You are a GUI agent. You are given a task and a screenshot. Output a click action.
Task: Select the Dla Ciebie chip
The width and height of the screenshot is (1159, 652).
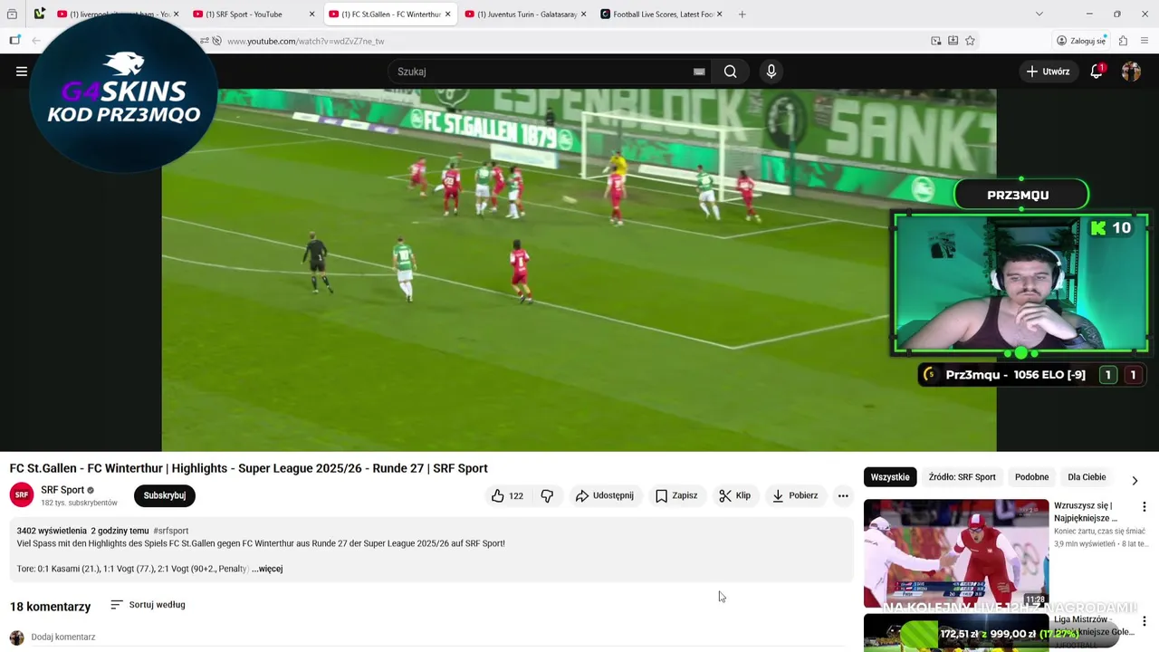[1087, 477]
